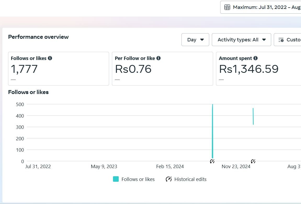This screenshot has width=301, height=204.
Task: Select the Follows or likes metric card
Action: (x=58, y=69)
